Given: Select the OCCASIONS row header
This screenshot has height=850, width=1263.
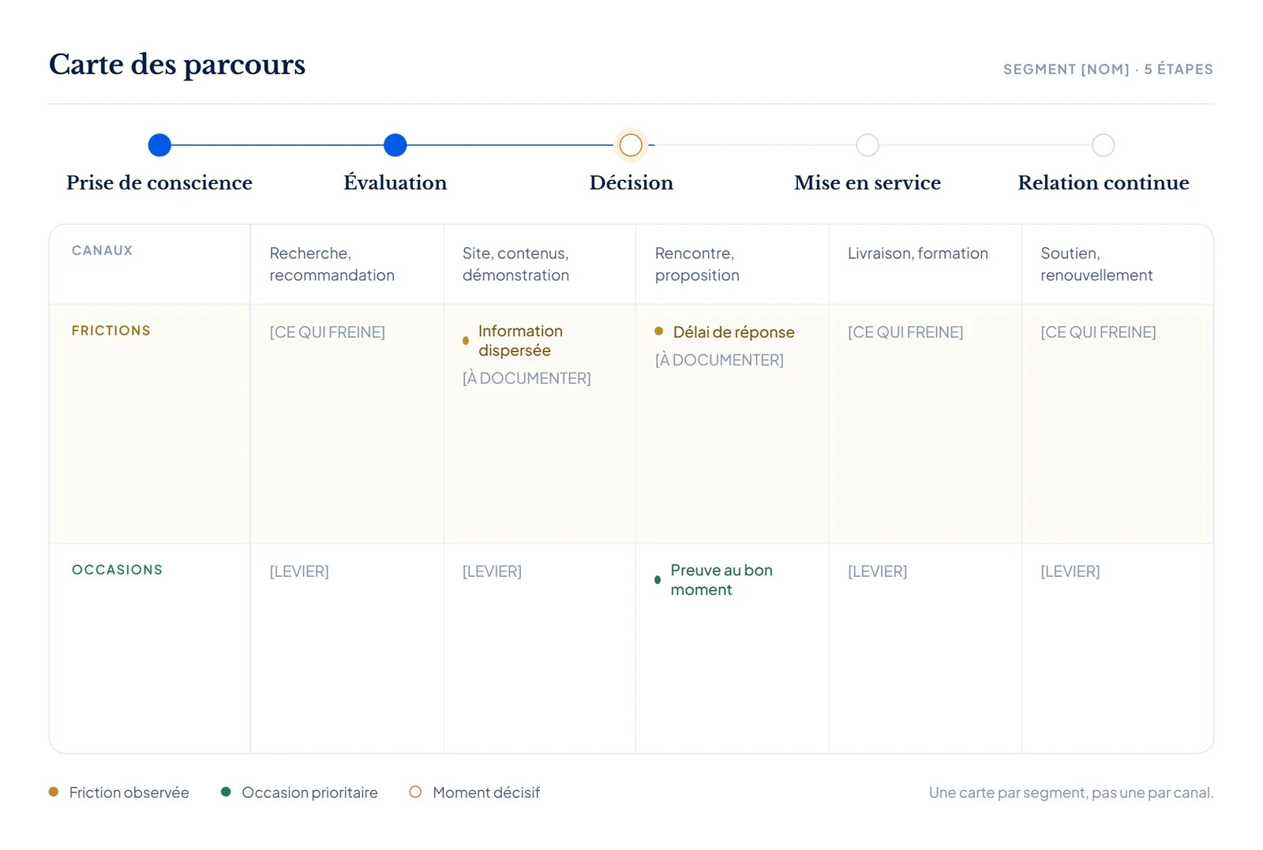Looking at the screenshot, I should coord(117,570).
